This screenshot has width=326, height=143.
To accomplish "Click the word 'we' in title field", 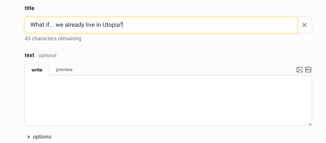I will pyautogui.click(x=59, y=25).
